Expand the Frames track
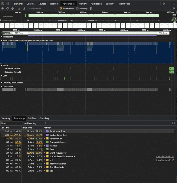The image size is (177, 183). [2, 33]
